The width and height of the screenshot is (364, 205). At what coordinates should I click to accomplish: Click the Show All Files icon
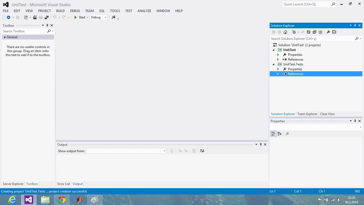click(x=320, y=32)
